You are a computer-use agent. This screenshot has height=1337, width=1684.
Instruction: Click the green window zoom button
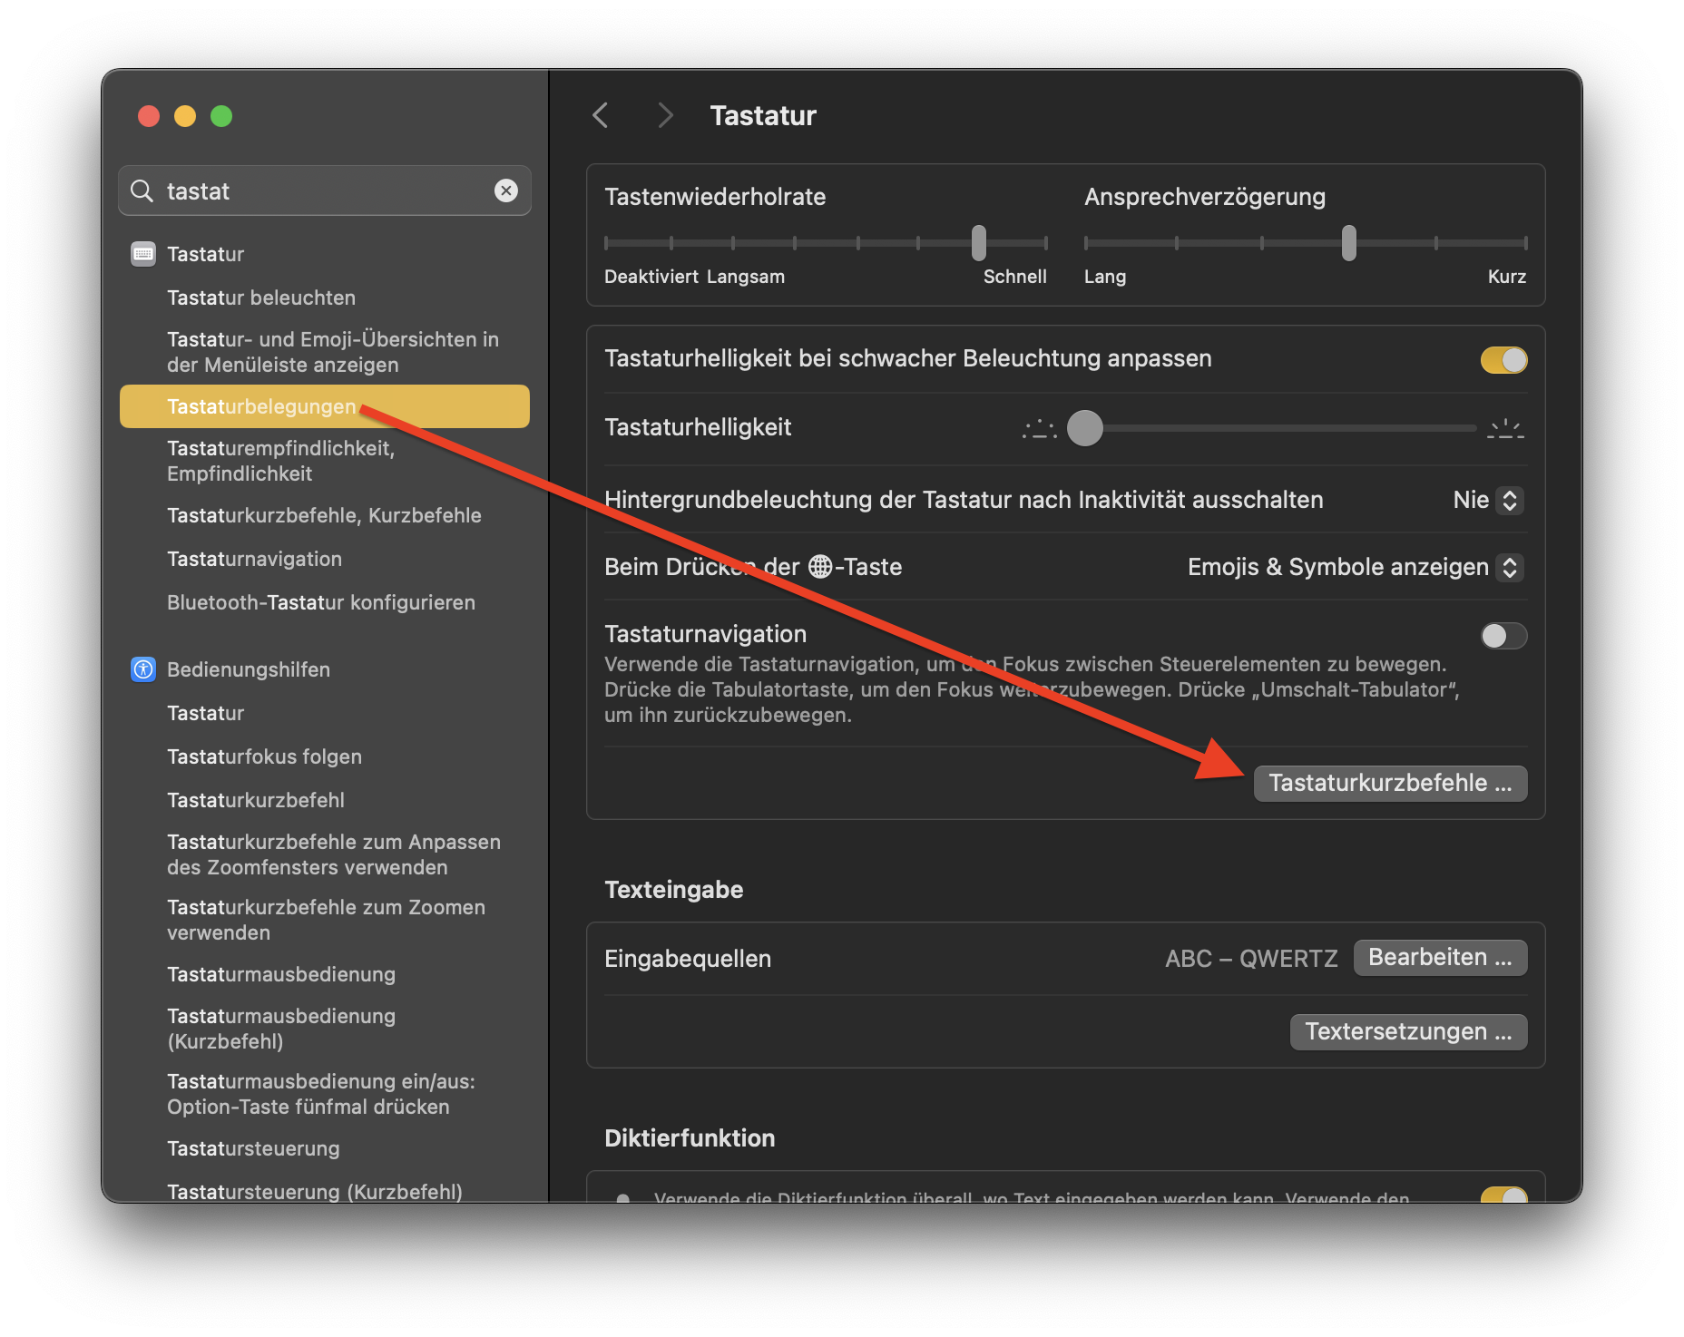[221, 116]
